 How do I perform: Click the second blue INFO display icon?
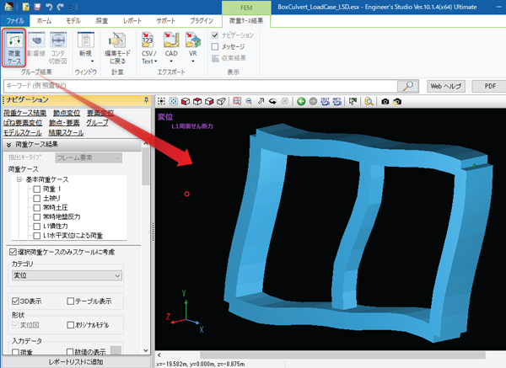(x=336, y=102)
